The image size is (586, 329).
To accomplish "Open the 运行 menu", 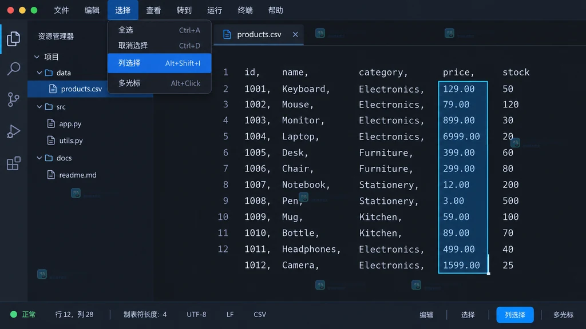I will (x=215, y=10).
